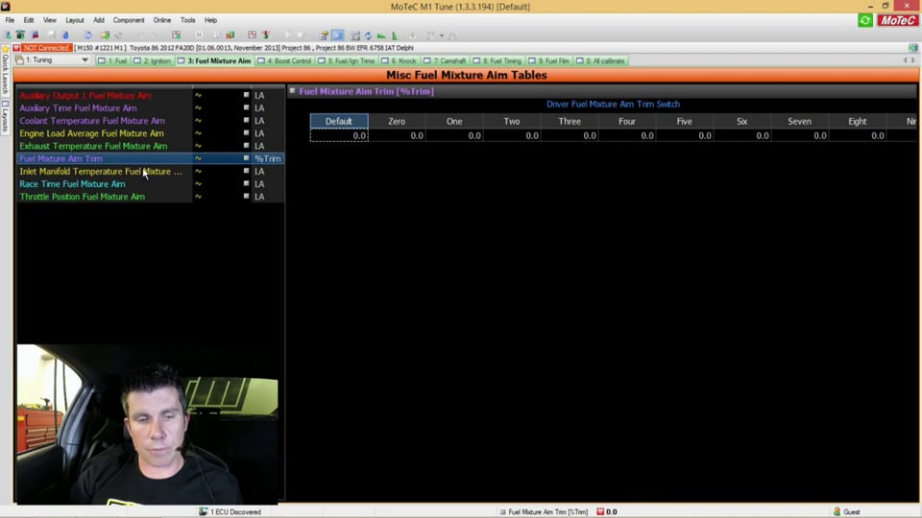This screenshot has width=922, height=518.
Task: Click the ECU Discovered status icon
Action: [x=203, y=511]
